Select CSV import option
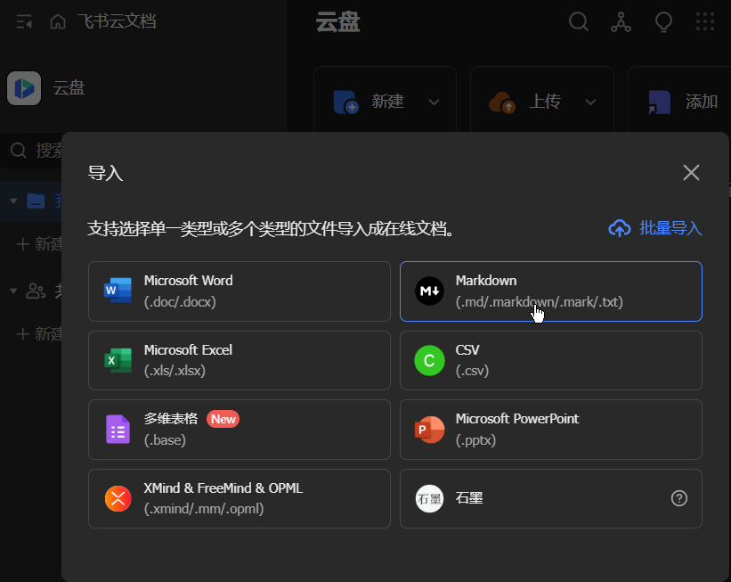 [x=550, y=360]
